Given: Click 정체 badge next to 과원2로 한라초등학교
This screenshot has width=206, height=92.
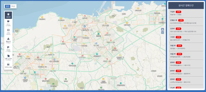Looking at the screenshot, I should click(x=179, y=46).
